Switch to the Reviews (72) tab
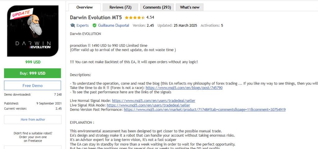318x149 pixels. [120, 7]
